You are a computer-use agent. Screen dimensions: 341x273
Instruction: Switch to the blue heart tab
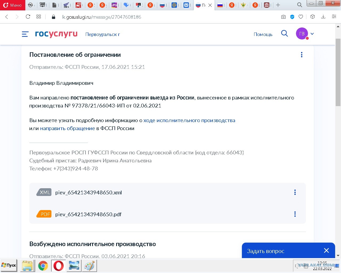coord(127,5)
